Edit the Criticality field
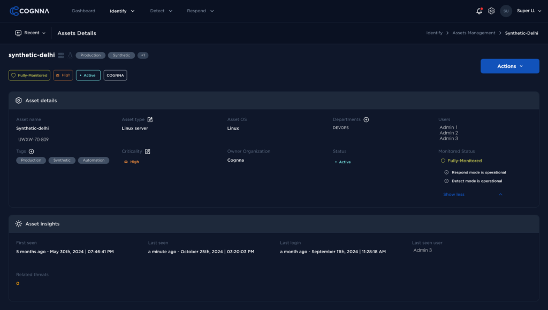The height and width of the screenshot is (310, 548). coord(148,152)
